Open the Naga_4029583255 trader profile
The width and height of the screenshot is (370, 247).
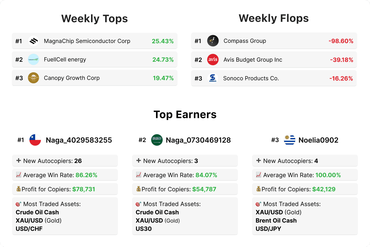[x=79, y=140]
